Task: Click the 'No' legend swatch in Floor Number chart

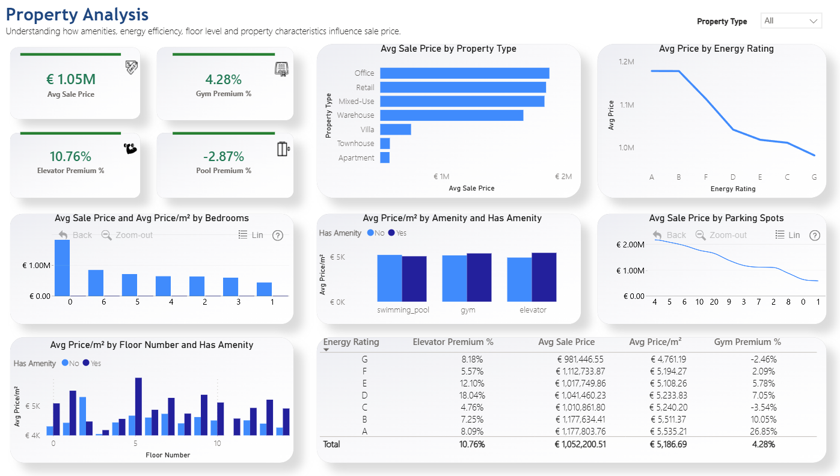Action: pyautogui.click(x=65, y=364)
